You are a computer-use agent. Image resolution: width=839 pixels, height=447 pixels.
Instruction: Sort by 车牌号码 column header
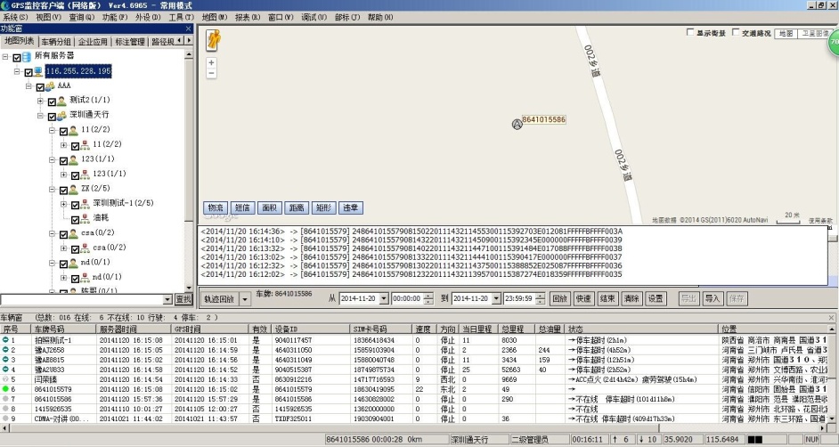63,329
